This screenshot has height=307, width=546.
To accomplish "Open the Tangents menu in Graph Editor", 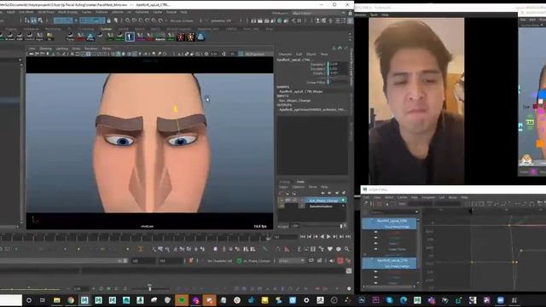I will point(428,197).
